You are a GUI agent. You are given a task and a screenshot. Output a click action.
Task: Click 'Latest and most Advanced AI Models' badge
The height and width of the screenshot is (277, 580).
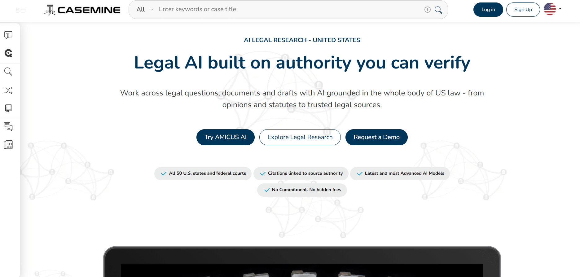400,174
